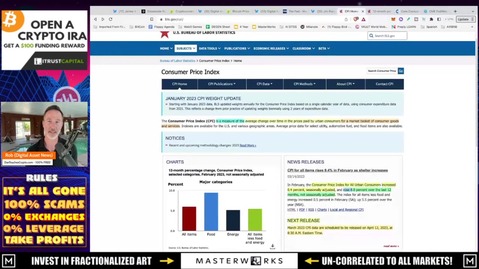This screenshot has width=479, height=269.
Task: Expand the BETA navigation menu
Action: [x=324, y=48]
